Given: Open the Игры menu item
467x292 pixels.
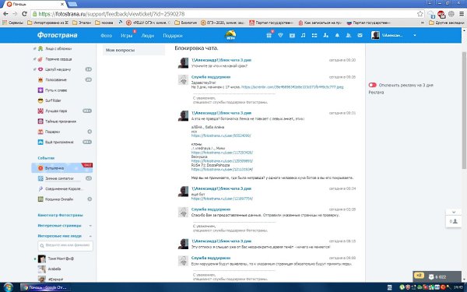Looking at the screenshot, I should point(127,36).
